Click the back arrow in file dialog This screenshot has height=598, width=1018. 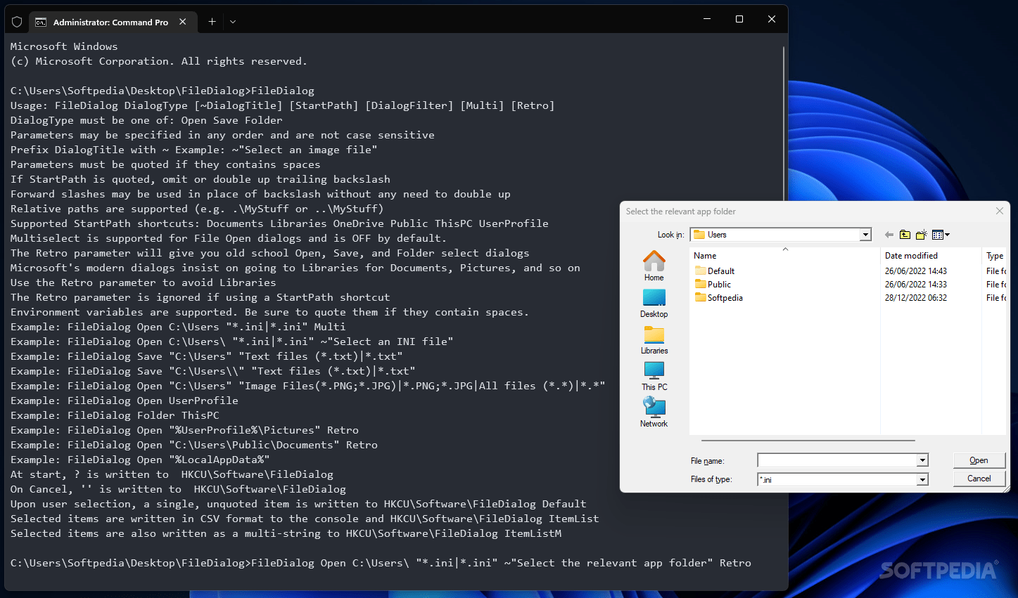(x=889, y=235)
